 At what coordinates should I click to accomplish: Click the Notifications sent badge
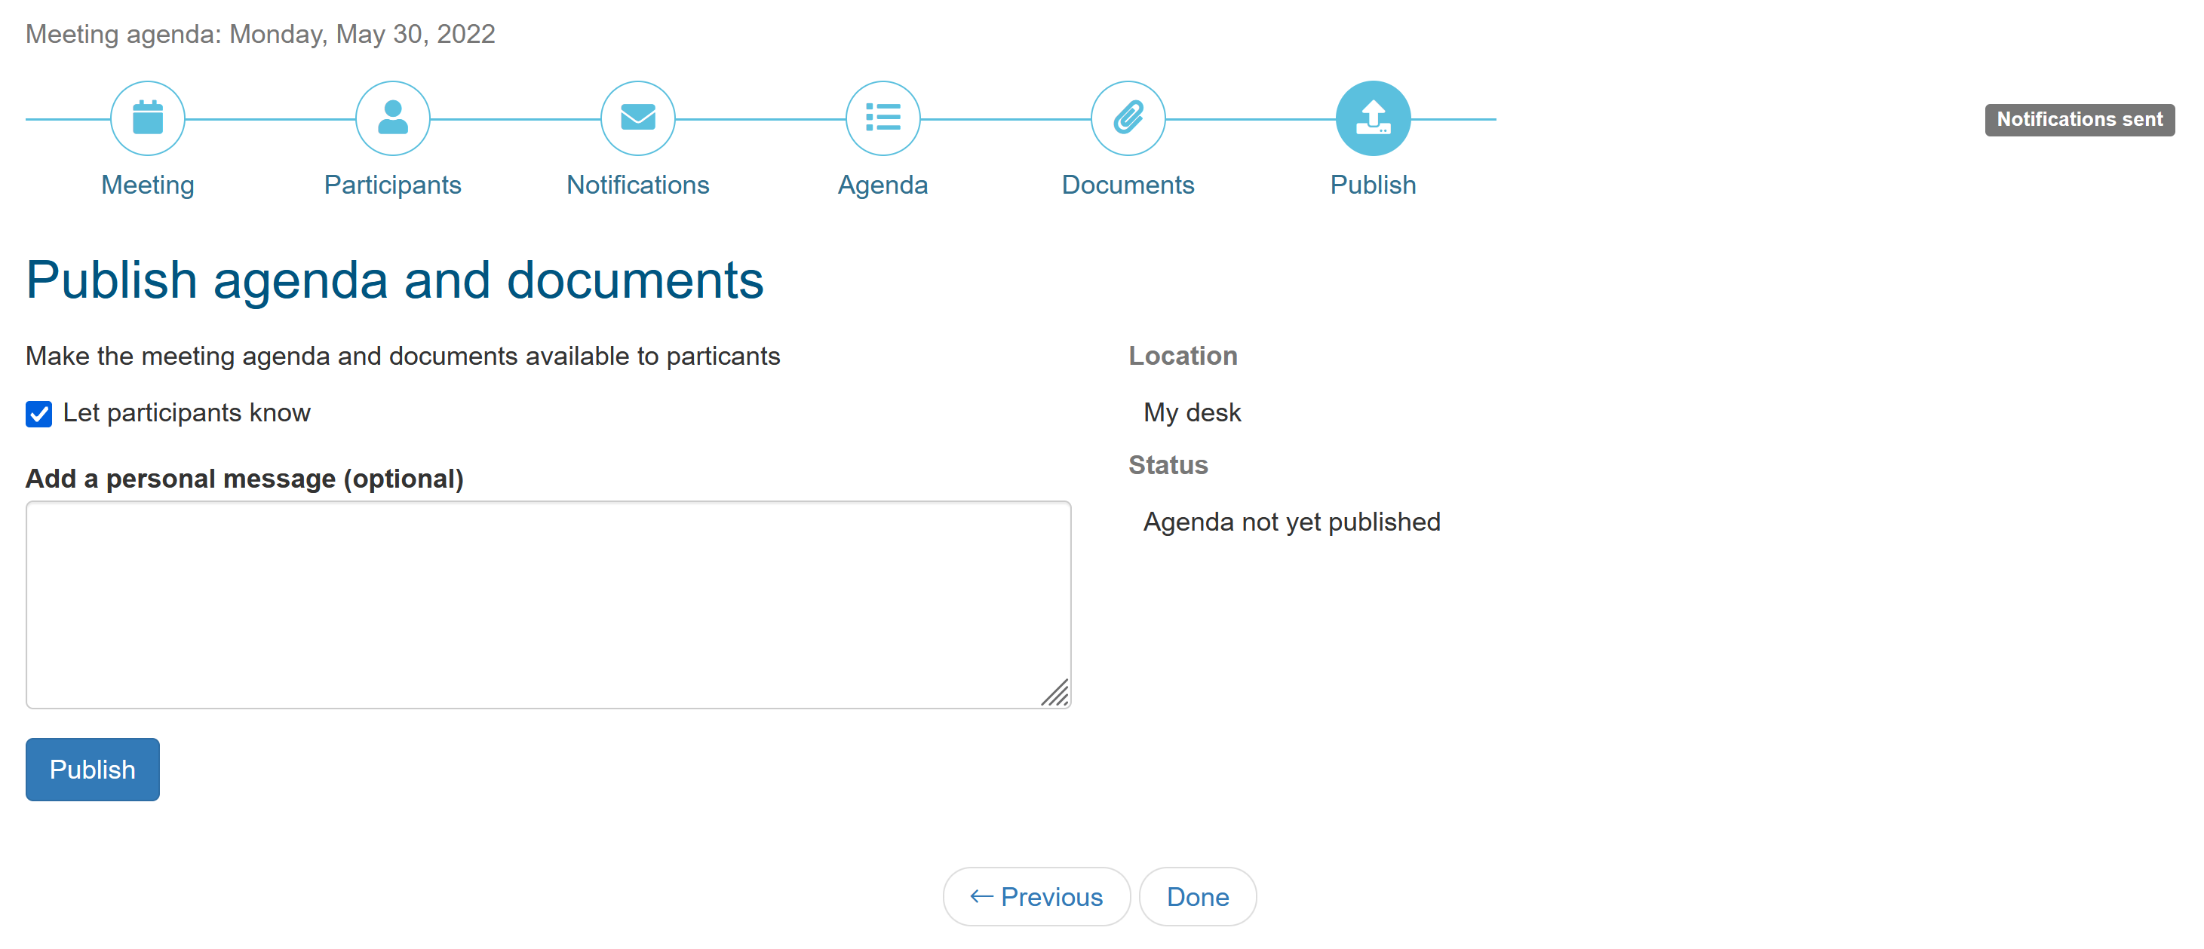tap(2079, 120)
